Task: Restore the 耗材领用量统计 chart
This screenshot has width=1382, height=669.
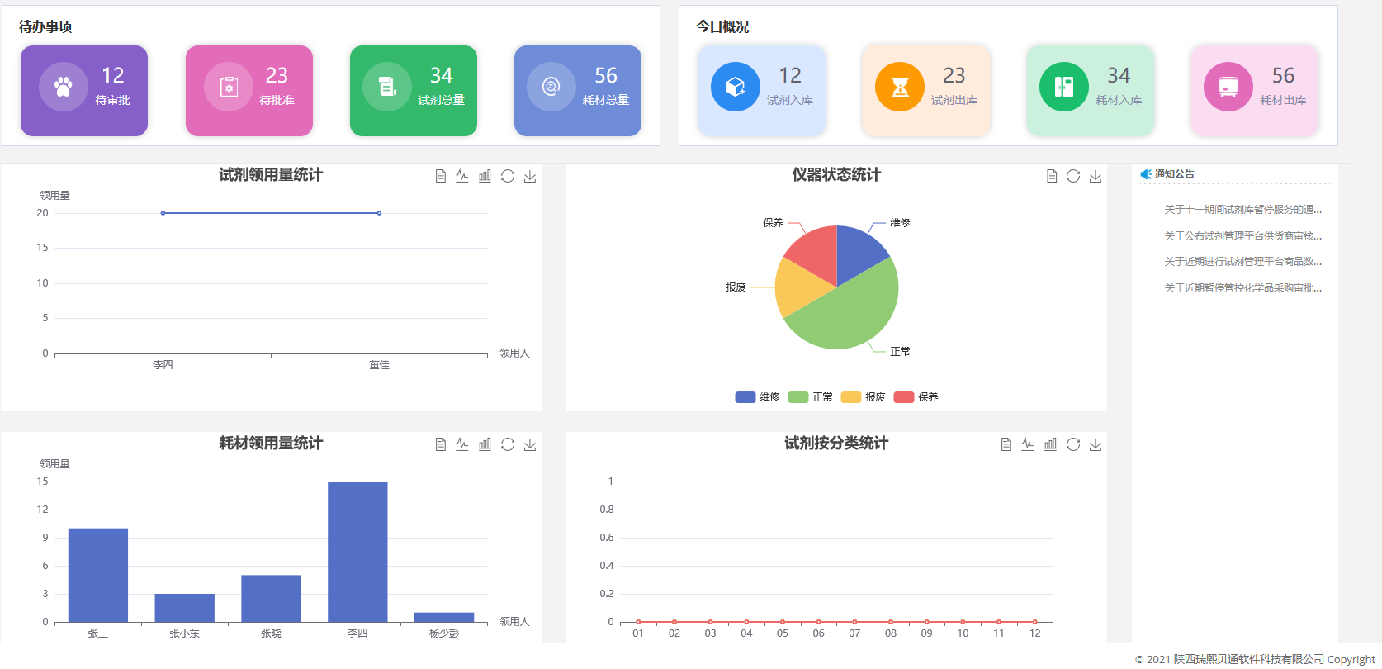Action: click(508, 444)
